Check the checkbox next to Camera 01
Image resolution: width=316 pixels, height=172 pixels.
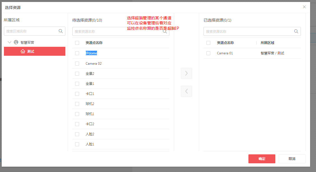(208, 53)
